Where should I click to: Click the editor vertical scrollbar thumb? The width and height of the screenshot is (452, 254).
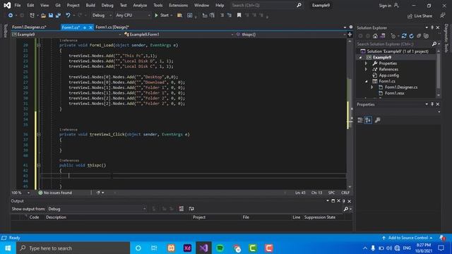click(350, 104)
